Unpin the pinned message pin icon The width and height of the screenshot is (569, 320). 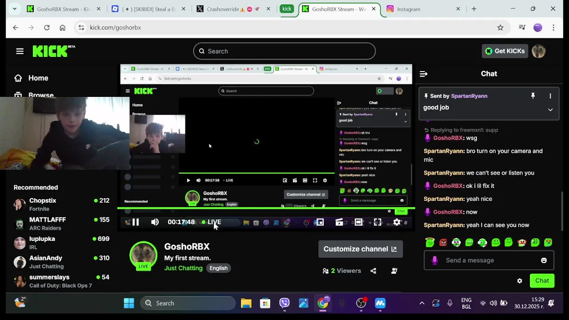click(533, 96)
